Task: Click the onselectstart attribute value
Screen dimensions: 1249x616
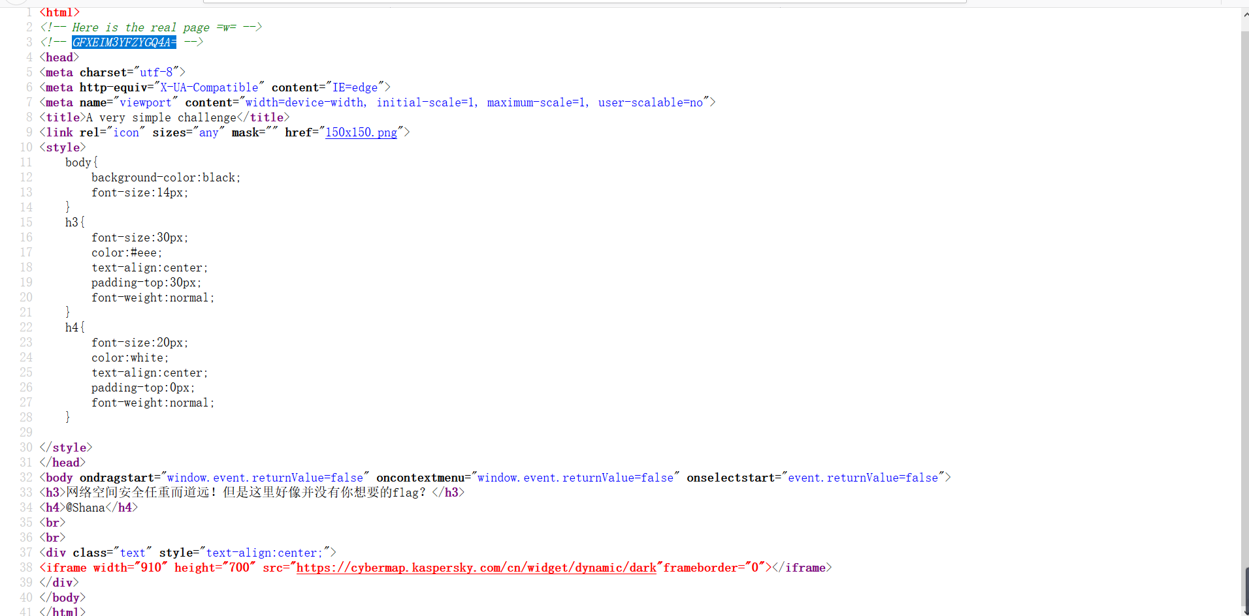Action: coord(863,478)
